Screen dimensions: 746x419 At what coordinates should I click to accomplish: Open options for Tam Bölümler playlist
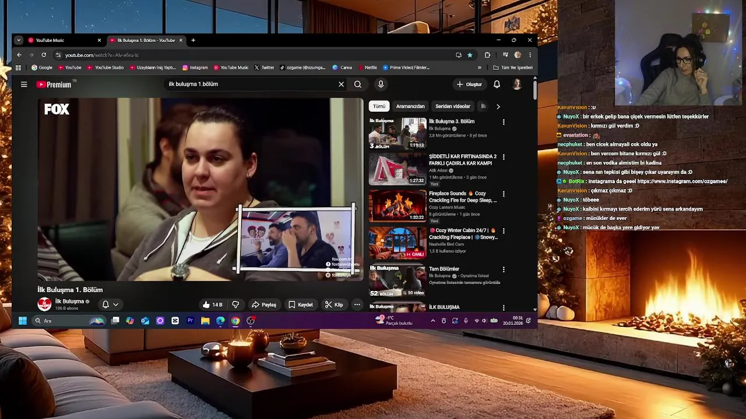(504, 269)
